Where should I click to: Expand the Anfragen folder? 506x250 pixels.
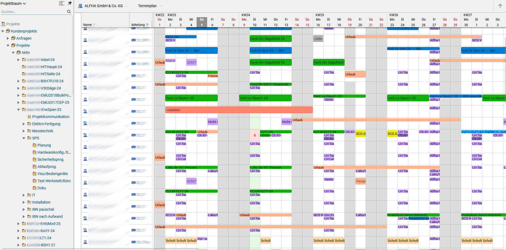pos(8,38)
